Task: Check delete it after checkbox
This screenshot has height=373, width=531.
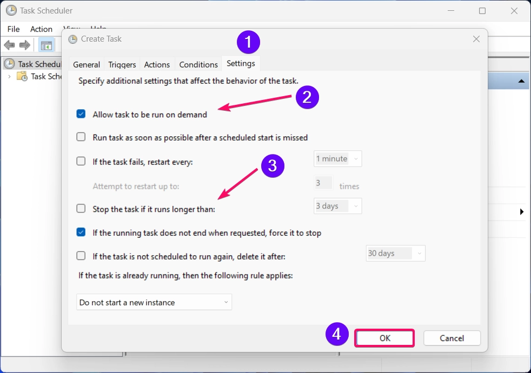Action: pyautogui.click(x=81, y=256)
